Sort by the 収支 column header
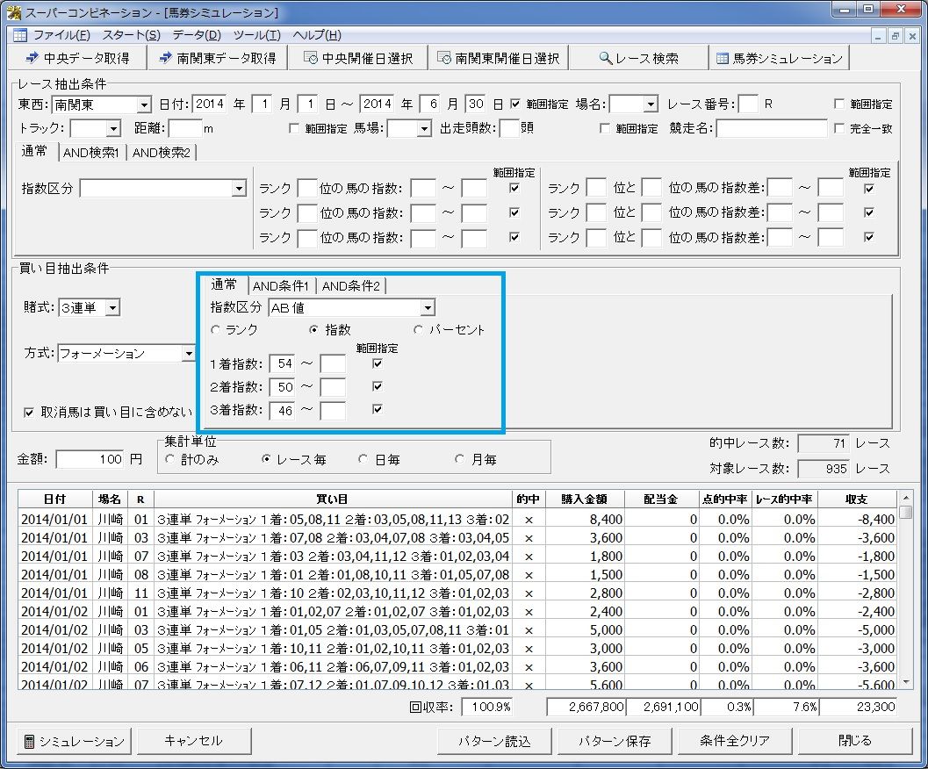 click(856, 499)
